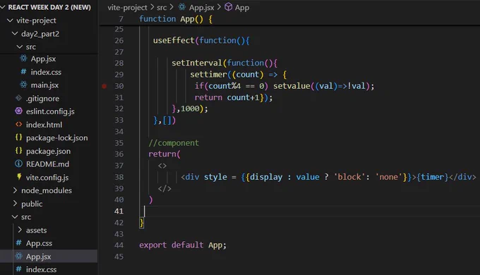Screen dimensions: 480x275
Task: Select App.jsx in the breadcrumb
Action: pyautogui.click(x=201, y=8)
